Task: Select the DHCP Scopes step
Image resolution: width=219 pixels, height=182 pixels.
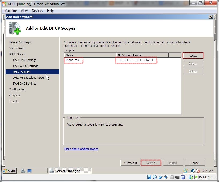Action: point(32,72)
